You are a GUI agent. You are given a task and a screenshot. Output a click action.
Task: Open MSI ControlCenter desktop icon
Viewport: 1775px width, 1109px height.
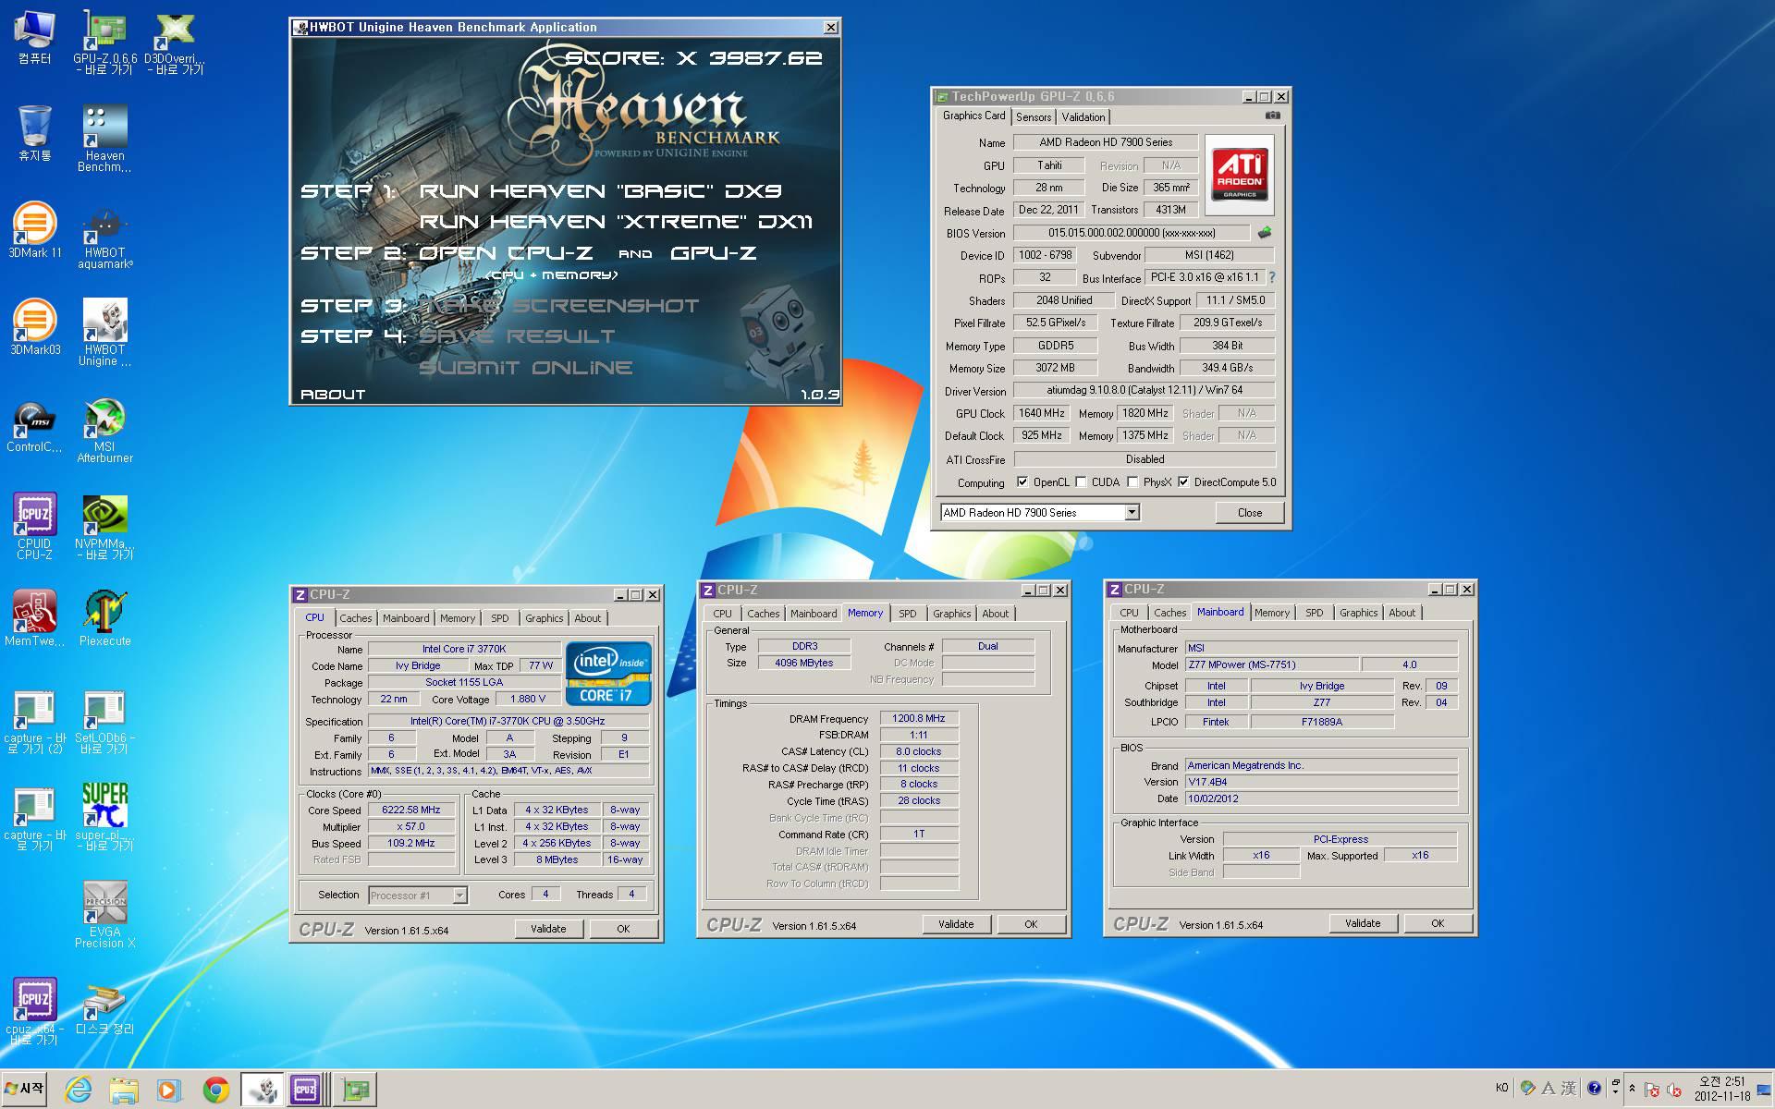point(35,425)
